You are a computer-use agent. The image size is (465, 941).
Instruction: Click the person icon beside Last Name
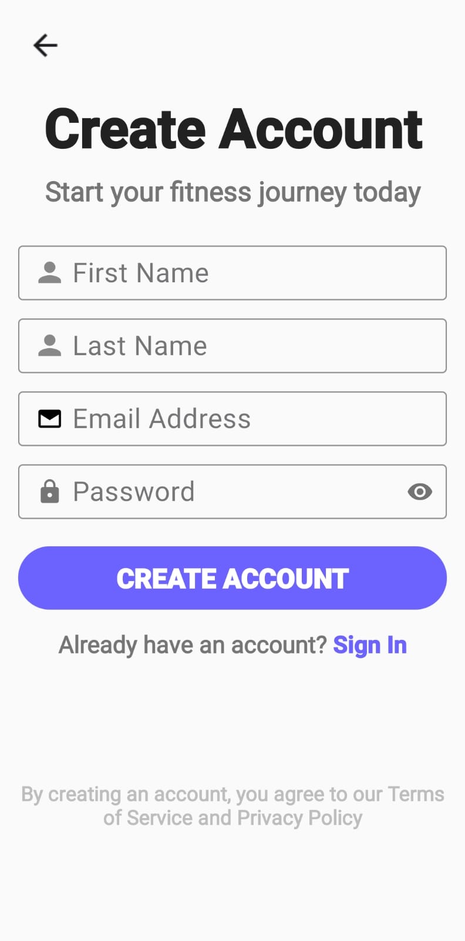pos(49,346)
